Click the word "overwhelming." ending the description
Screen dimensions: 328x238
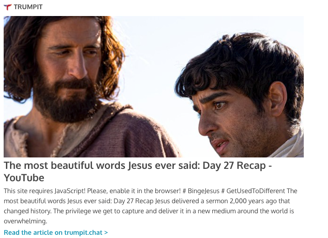pos(25,221)
